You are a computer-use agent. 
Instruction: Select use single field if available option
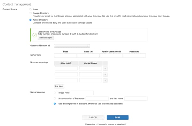coord(55,104)
